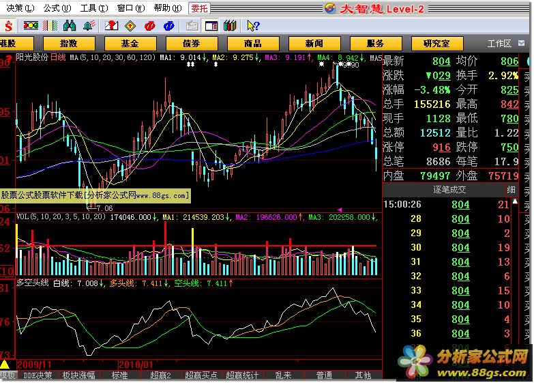Select the 服务 category button
The image size is (534, 383).
[375, 44]
